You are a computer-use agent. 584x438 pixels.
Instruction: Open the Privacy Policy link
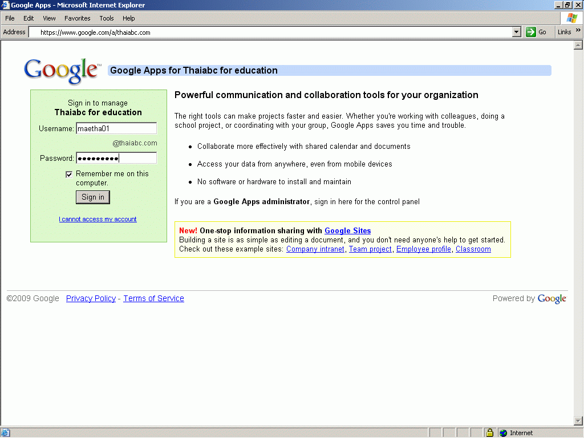[91, 298]
